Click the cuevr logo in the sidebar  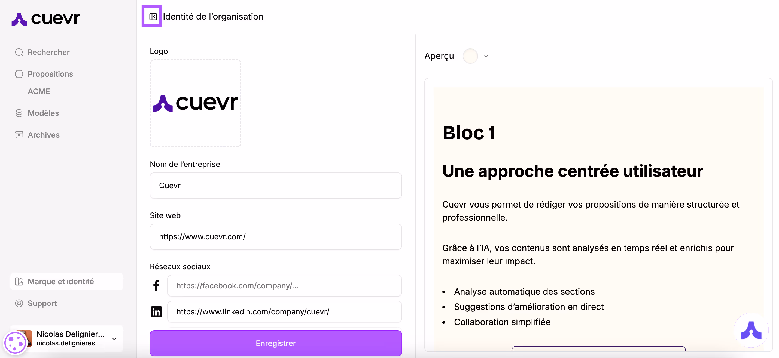click(x=46, y=19)
